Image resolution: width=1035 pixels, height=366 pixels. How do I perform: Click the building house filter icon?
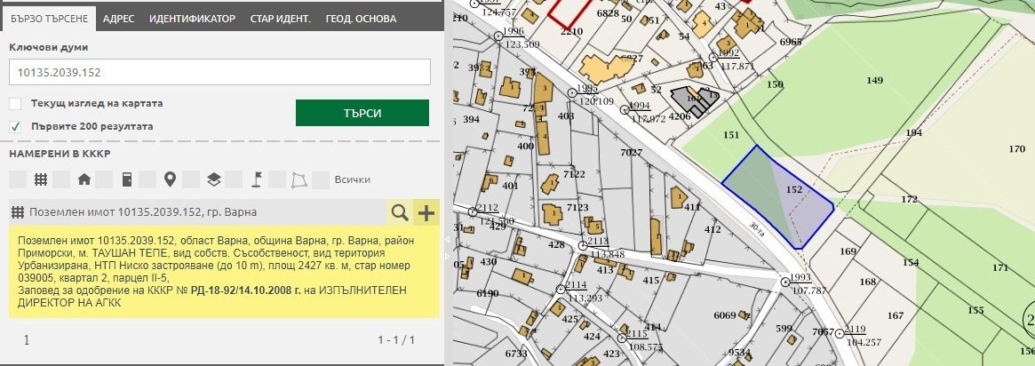[x=84, y=179]
